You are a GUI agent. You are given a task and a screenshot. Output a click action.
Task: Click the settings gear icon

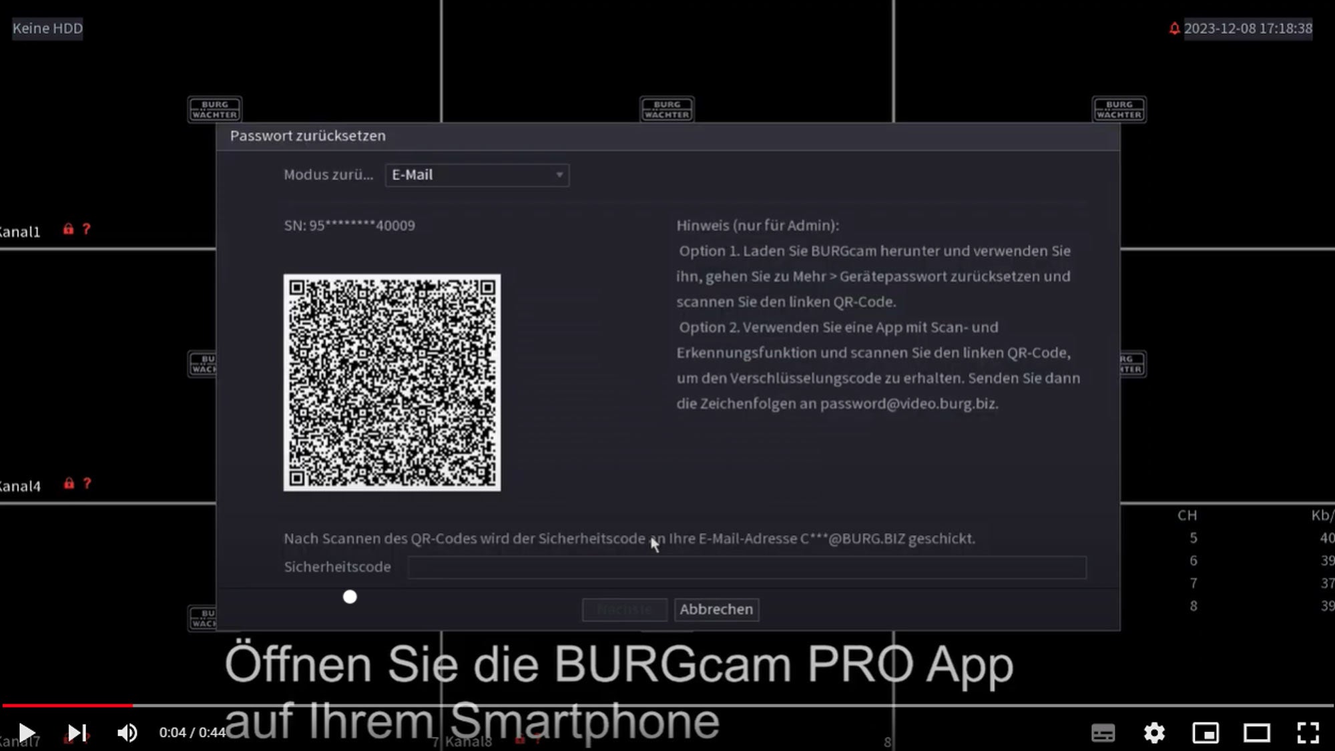pos(1153,732)
